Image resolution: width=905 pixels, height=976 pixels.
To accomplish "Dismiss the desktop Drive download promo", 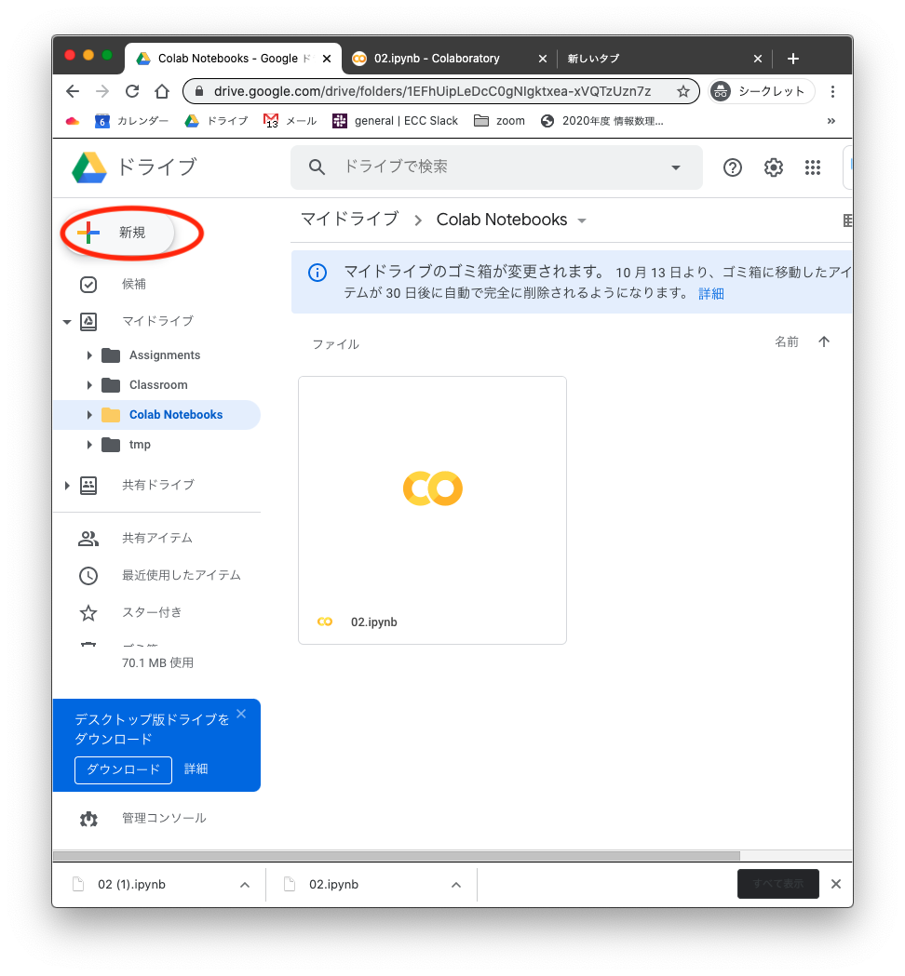I will 242,714.
